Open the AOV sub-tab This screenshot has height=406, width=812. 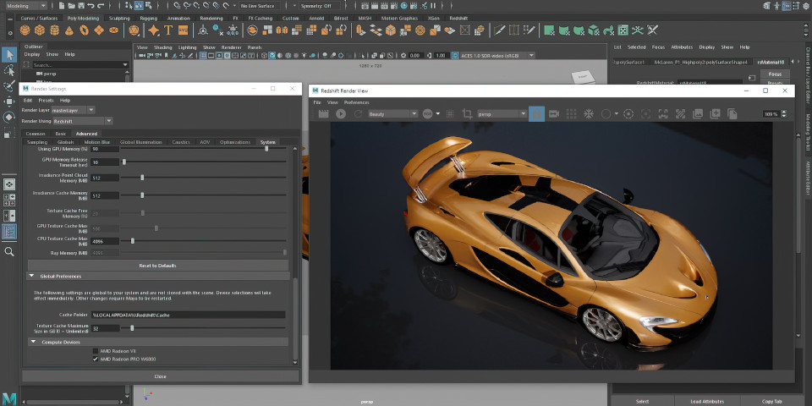coord(205,142)
